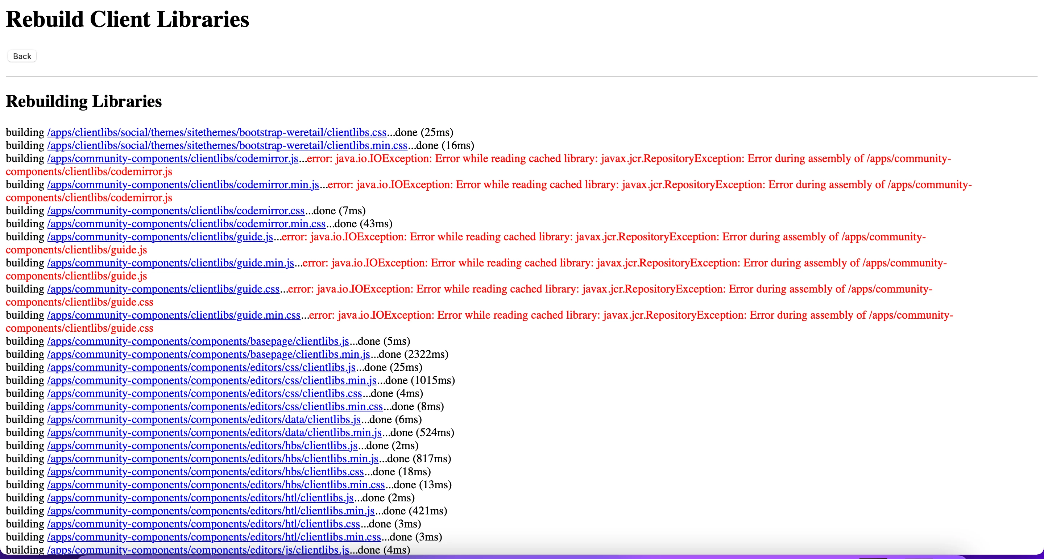The height and width of the screenshot is (559, 1044).
Task: Open bootstrap-weretail clientlibs.css link
Action: tap(217, 133)
